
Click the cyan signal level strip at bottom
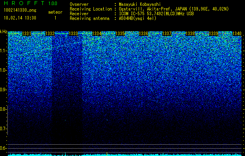[x=125, y=155]
